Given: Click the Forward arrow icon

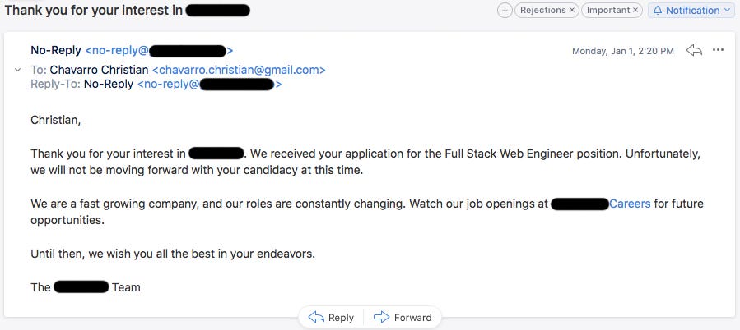Looking at the screenshot, I should pyautogui.click(x=381, y=317).
